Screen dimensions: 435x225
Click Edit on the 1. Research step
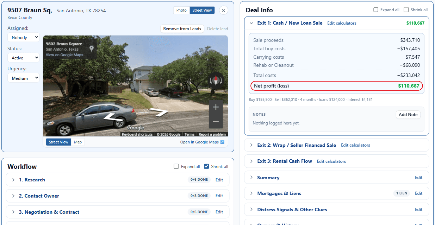point(219,180)
